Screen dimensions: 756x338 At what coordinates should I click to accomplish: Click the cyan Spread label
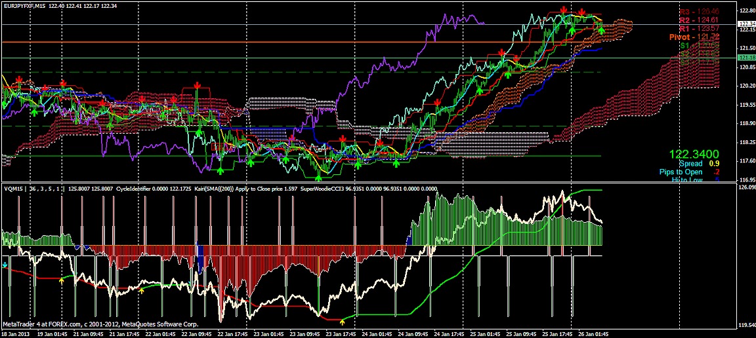(x=690, y=164)
